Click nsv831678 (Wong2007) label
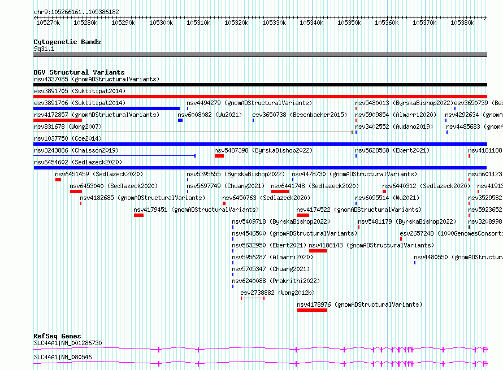 68,127
